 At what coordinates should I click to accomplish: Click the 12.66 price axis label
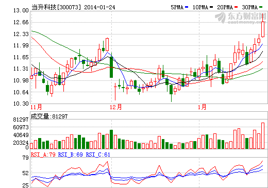coord(21,22)
